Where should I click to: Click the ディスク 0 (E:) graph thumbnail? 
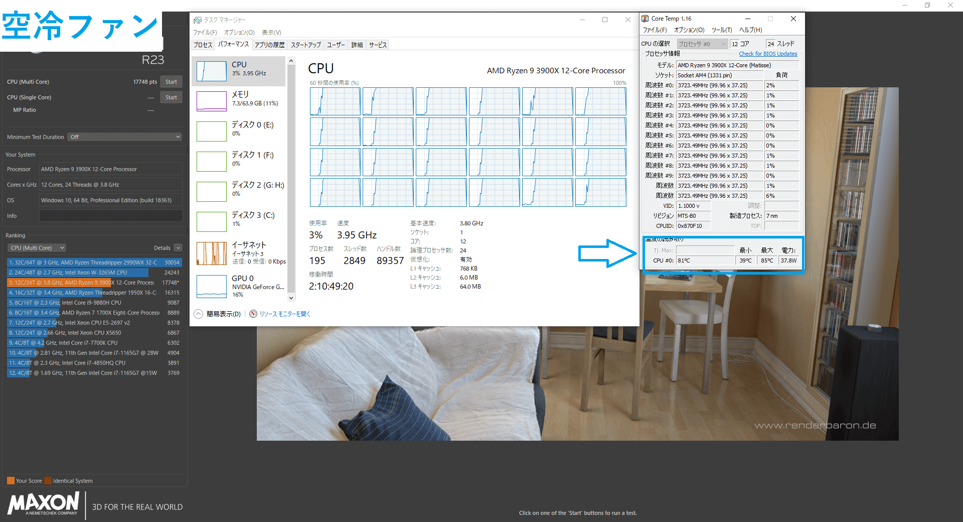click(x=211, y=132)
